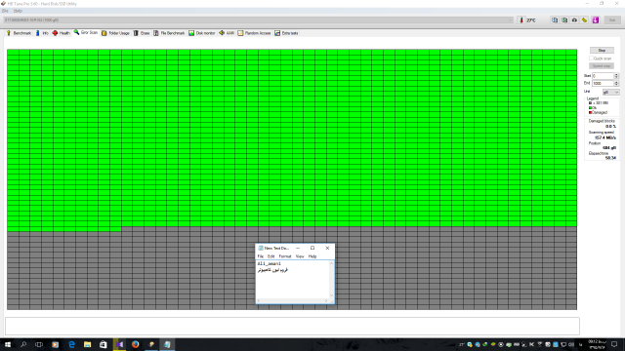Switch to the Erase tab
This screenshot has width=625, height=351.
(142, 33)
